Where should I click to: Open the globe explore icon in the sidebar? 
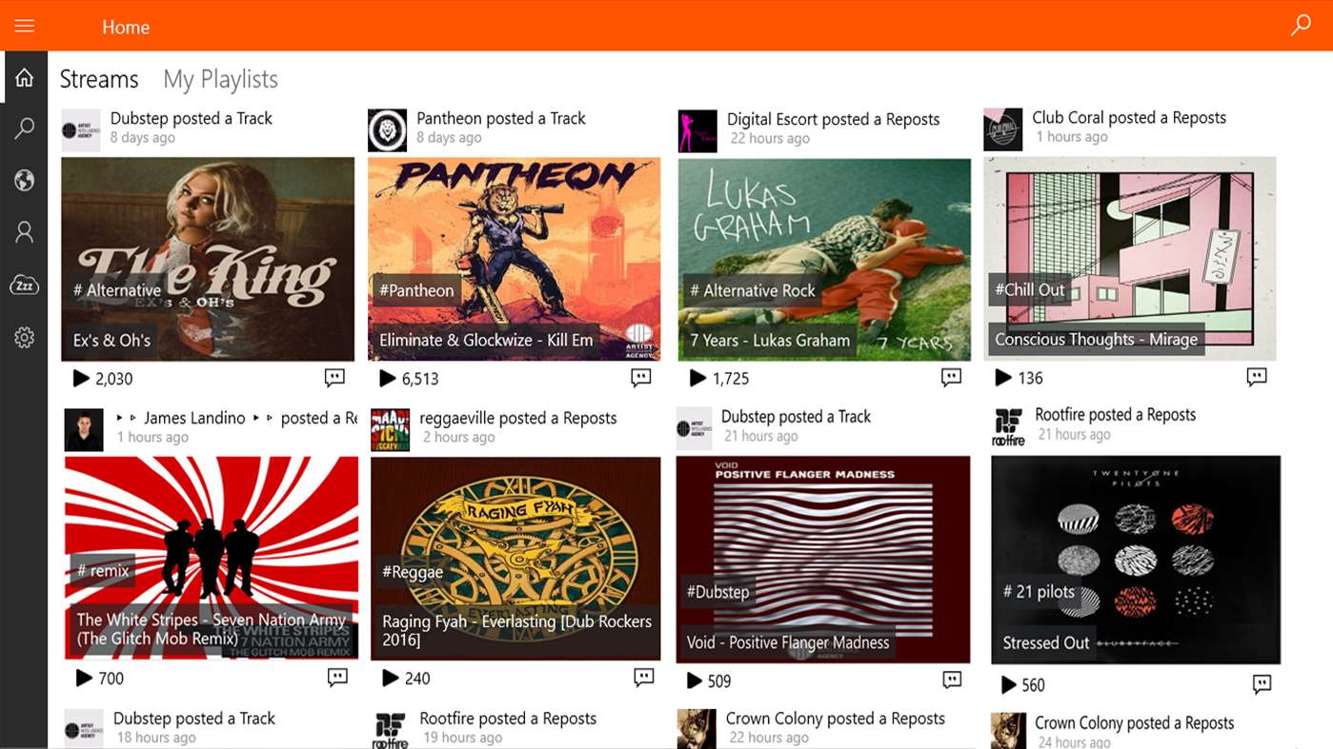coord(24,181)
